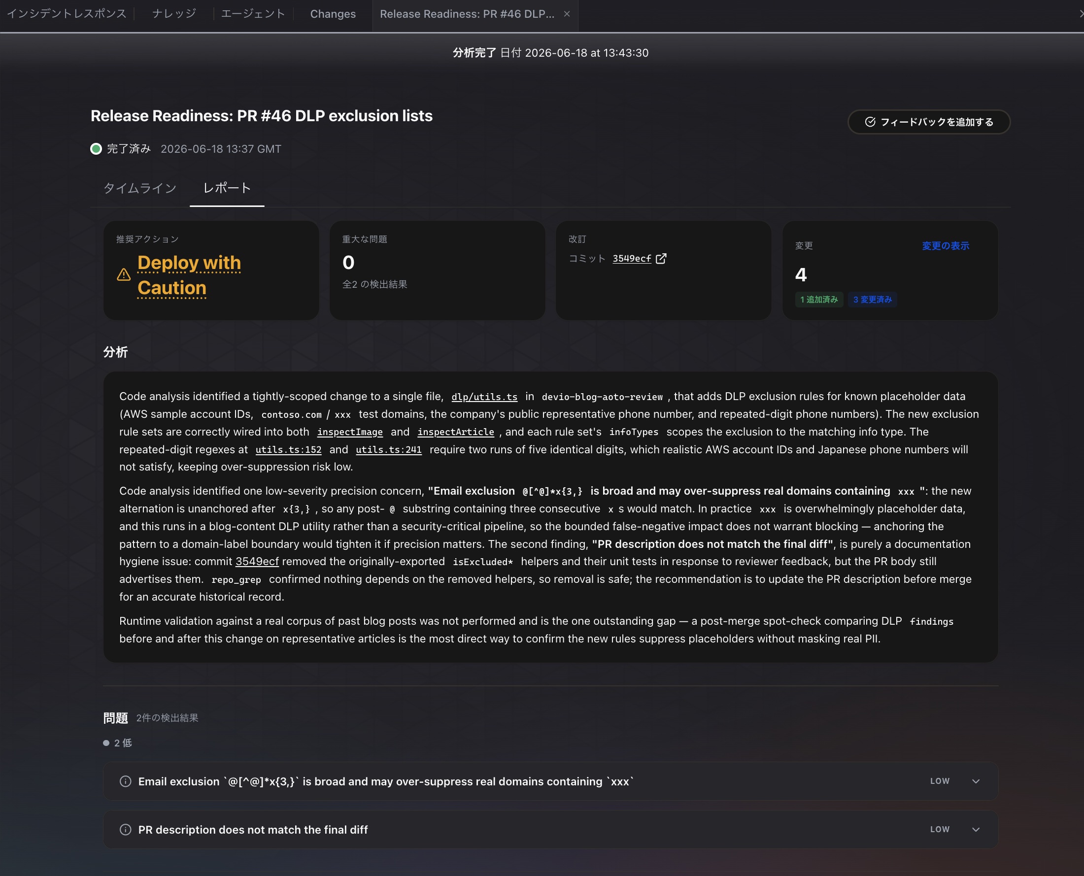Viewport: 1084px width, 876px height.
Task: Open 3549ecf link in analysis paragraph
Action: click(257, 561)
